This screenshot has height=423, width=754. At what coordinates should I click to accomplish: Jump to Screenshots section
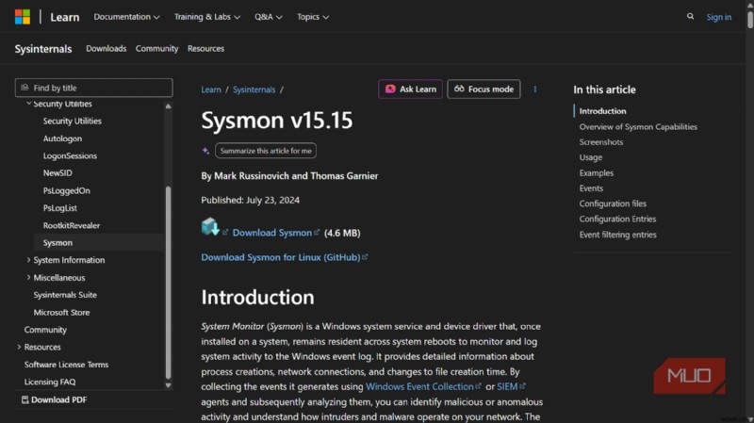(x=601, y=142)
